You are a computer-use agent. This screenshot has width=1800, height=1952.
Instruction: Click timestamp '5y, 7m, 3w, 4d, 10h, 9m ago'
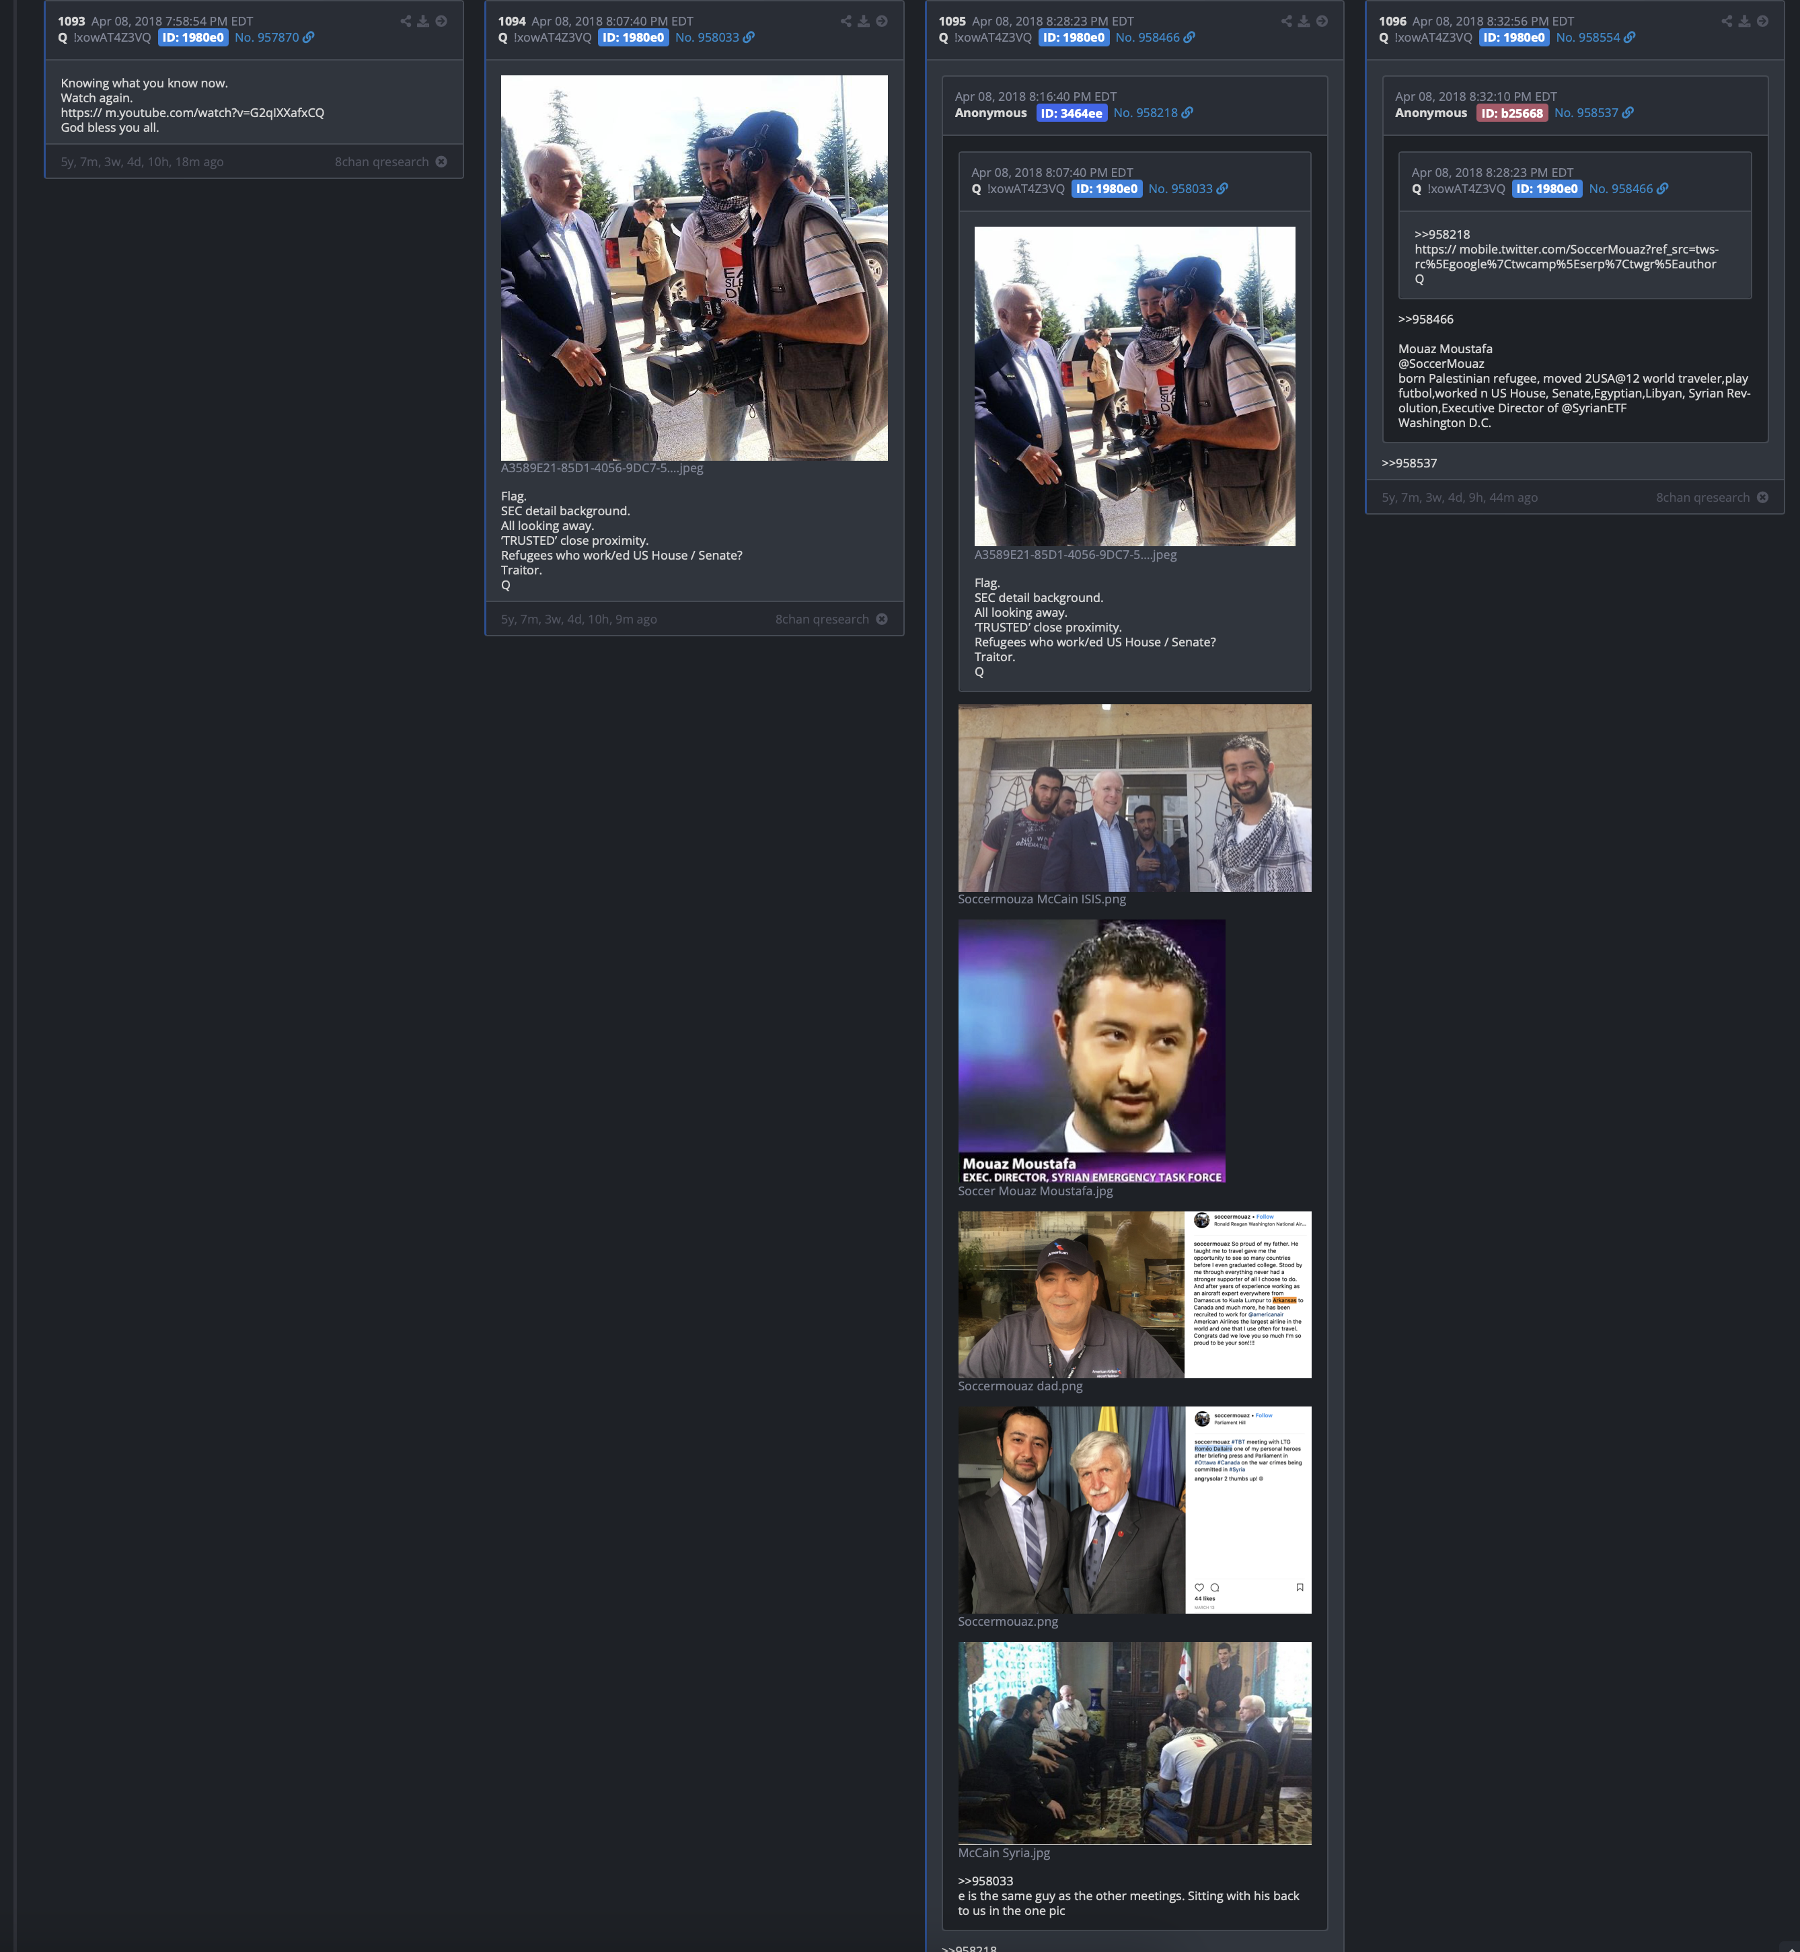click(x=578, y=620)
